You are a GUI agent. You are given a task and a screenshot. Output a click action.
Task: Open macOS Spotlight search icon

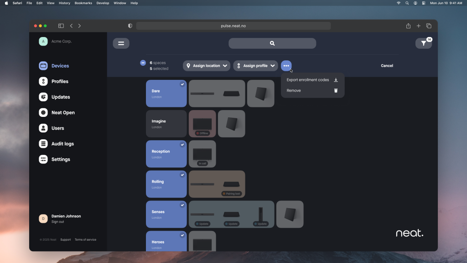pos(407,3)
